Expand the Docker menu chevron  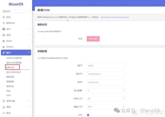[29, 47]
